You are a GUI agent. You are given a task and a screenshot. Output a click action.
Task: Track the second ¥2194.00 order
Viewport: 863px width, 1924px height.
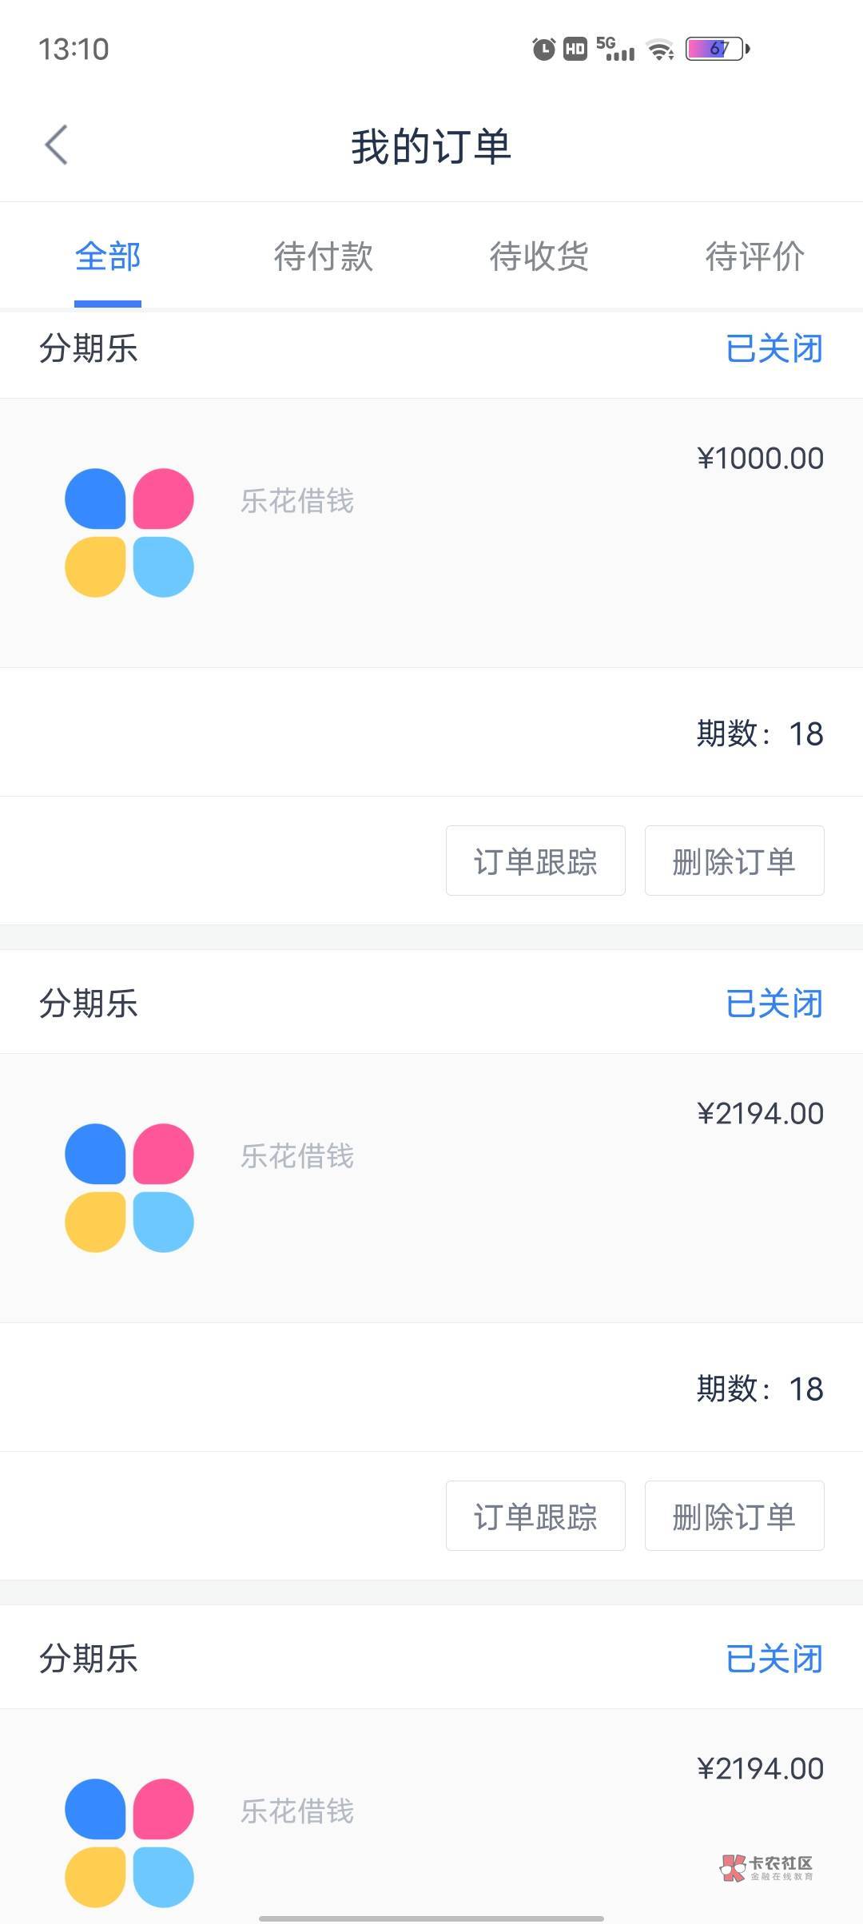click(x=535, y=1517)
